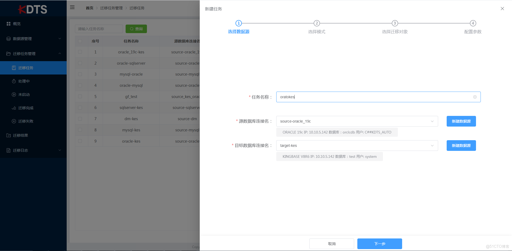Select the 迁移任务 sidebar menu item

[x=33, y=68]
